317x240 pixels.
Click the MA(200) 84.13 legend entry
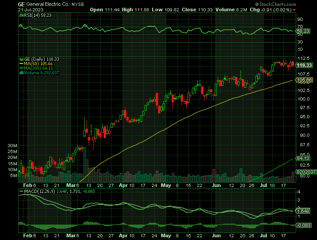[36, 68]
